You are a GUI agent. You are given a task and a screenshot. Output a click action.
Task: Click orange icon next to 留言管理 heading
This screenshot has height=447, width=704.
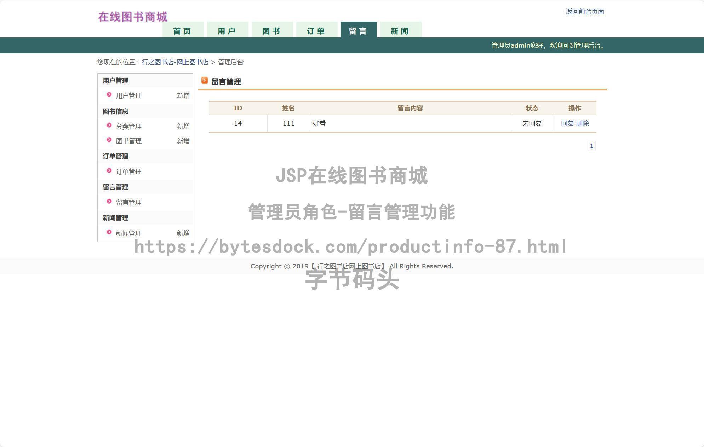point(205,81)
